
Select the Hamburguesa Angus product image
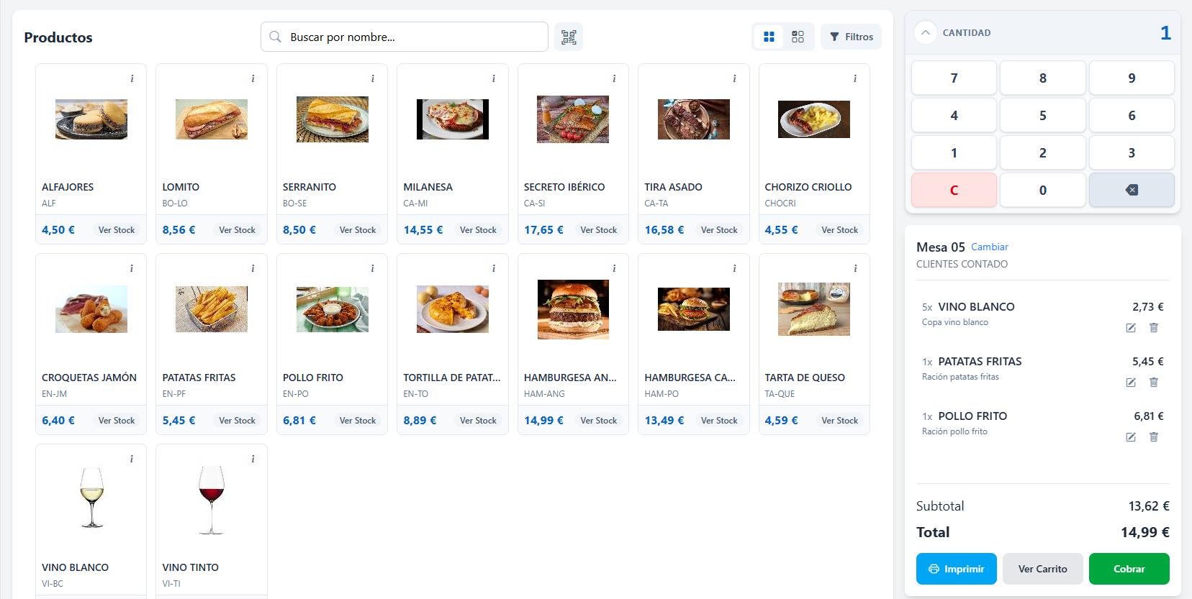573,309
